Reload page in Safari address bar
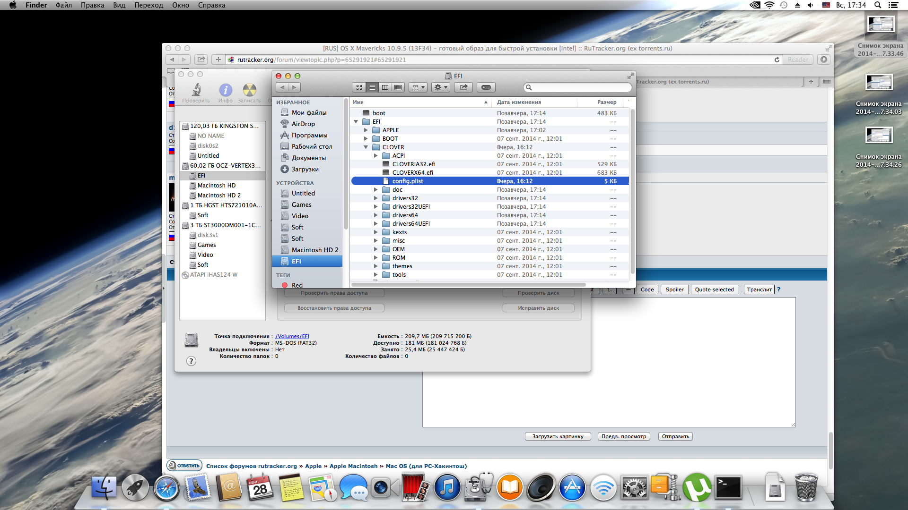 pos(777,59)
